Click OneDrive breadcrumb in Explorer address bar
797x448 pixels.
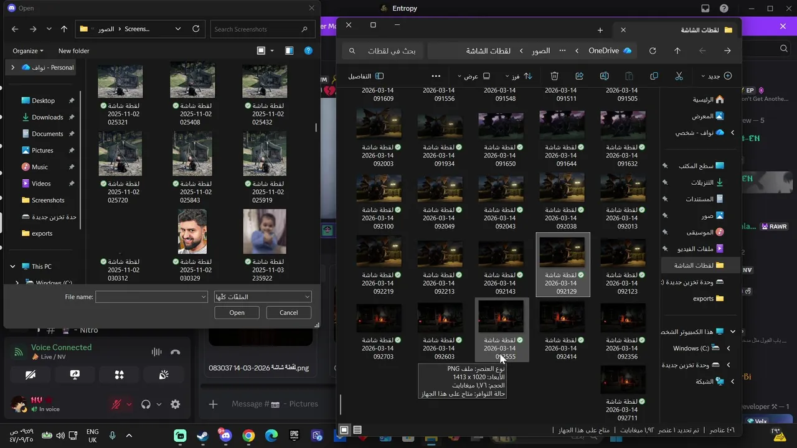pyautogui.click(x=603, y=50)
